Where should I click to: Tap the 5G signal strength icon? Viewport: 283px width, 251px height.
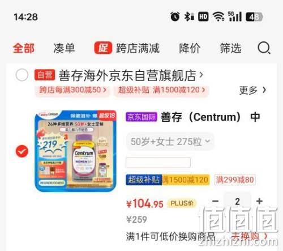(x=234, y=16)
